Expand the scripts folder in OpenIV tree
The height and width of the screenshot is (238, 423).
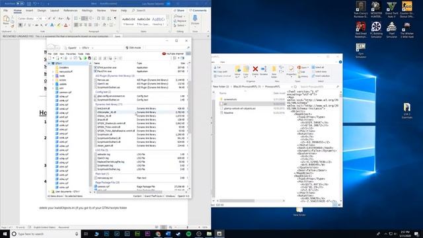click(53, 80)
